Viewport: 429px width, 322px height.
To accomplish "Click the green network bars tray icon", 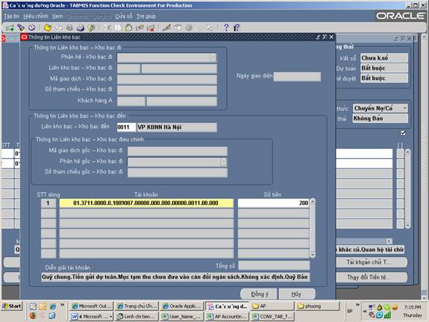I will [x=387, y=315].
